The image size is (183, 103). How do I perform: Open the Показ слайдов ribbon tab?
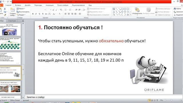63,5
